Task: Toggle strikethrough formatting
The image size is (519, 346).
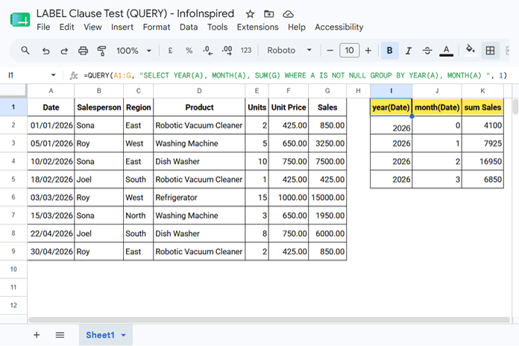Action: (427, 50)
